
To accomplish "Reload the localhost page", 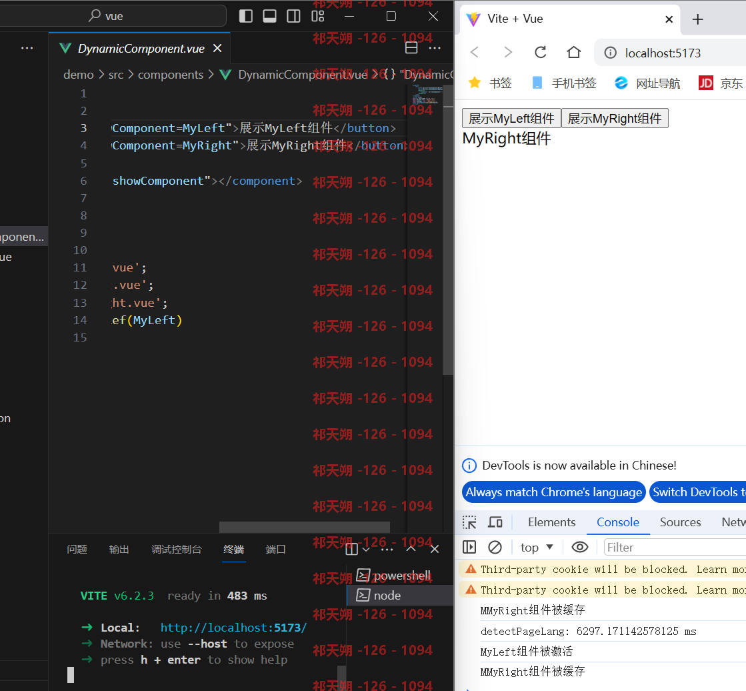I will (x=541, y=52).
